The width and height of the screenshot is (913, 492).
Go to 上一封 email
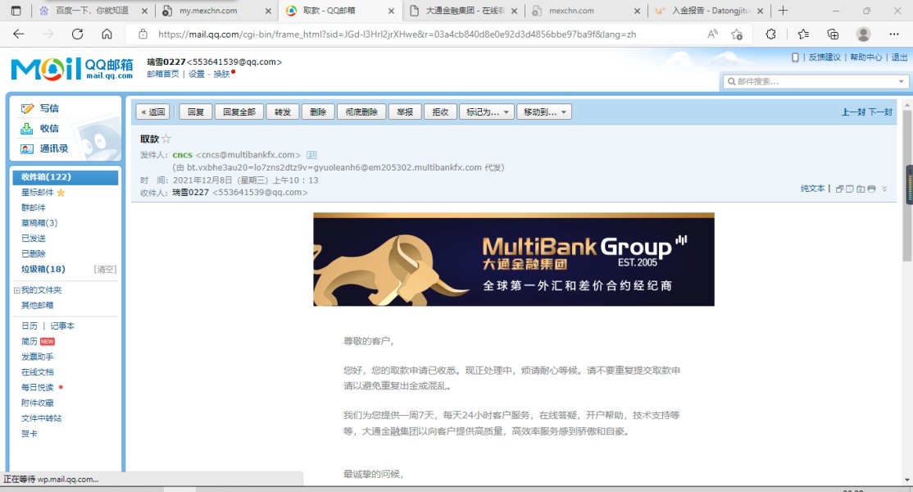coord(853,112)
